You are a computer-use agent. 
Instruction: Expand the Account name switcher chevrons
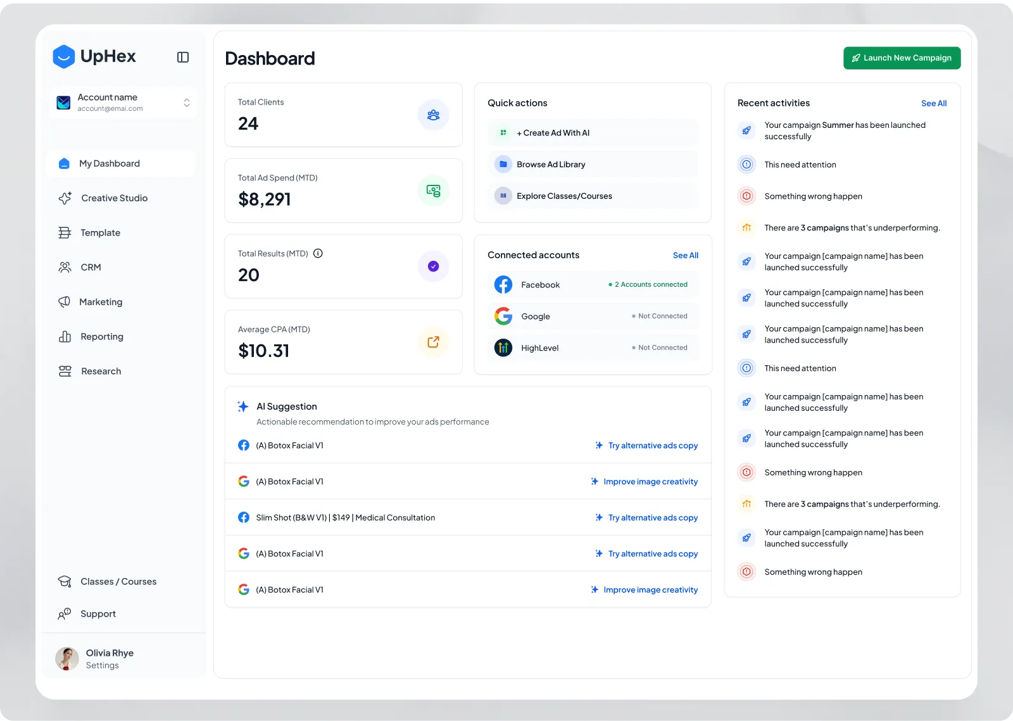(187, 103)
